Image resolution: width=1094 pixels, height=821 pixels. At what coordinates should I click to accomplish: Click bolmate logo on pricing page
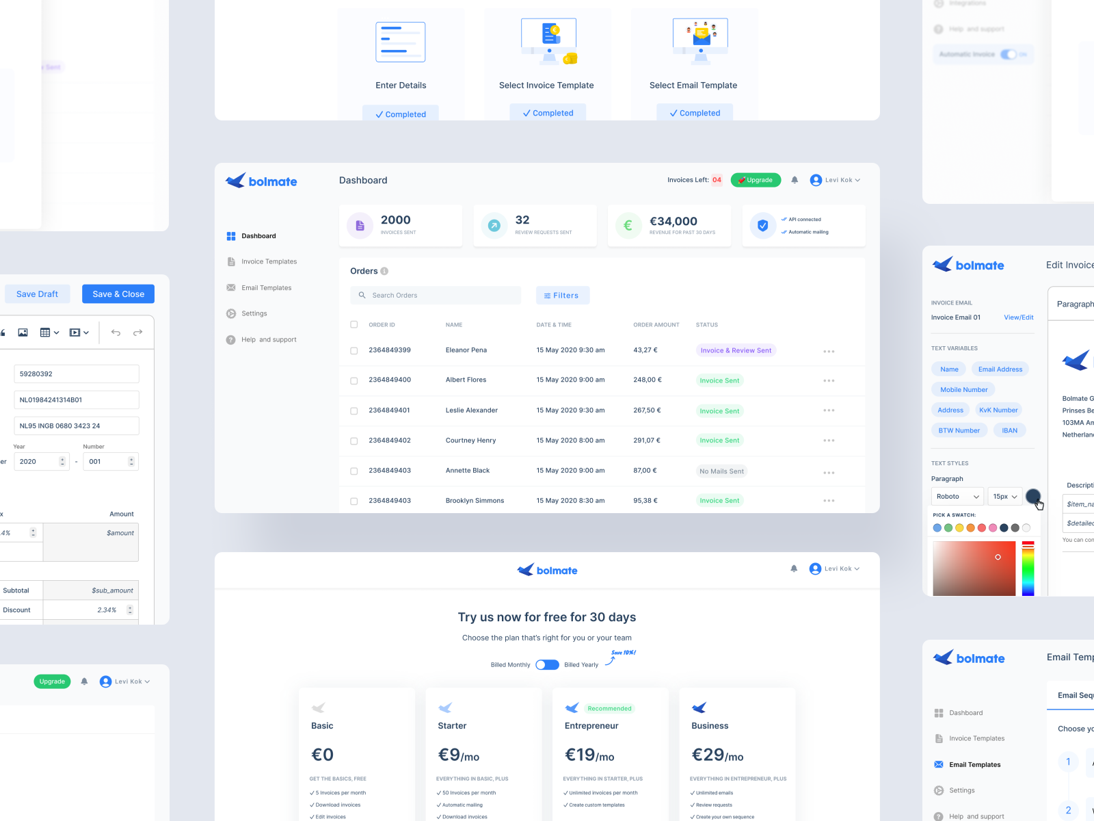coord(547,570)
